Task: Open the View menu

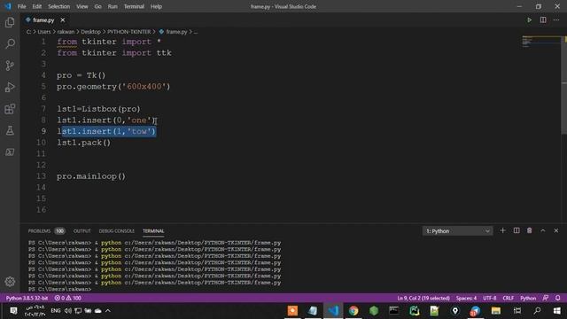Action: (82, 6)
